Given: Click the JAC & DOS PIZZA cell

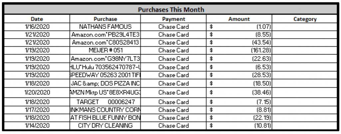Looking at the screenshot, I should (105, 83).
